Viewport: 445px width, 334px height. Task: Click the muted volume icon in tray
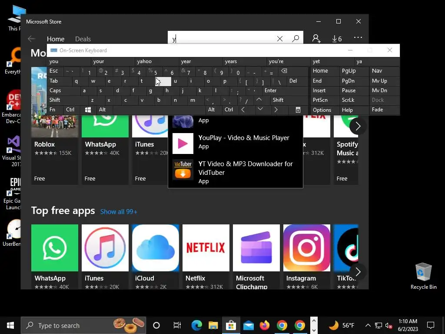[389, 325]
